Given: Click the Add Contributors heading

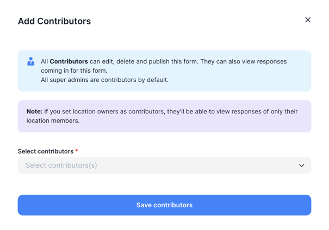Looking at the screenshot, I should click(x=54, y=21).
